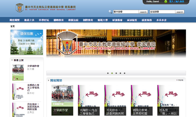This screenshot has width=196, height=117.
Task: Click the library banner slideshow image
Action: (x=116, y=43)
